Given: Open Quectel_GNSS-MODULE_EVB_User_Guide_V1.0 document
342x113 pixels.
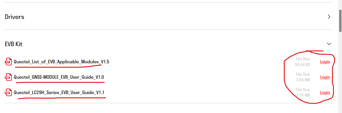Looking at the screenshot, I should point(59,77).
